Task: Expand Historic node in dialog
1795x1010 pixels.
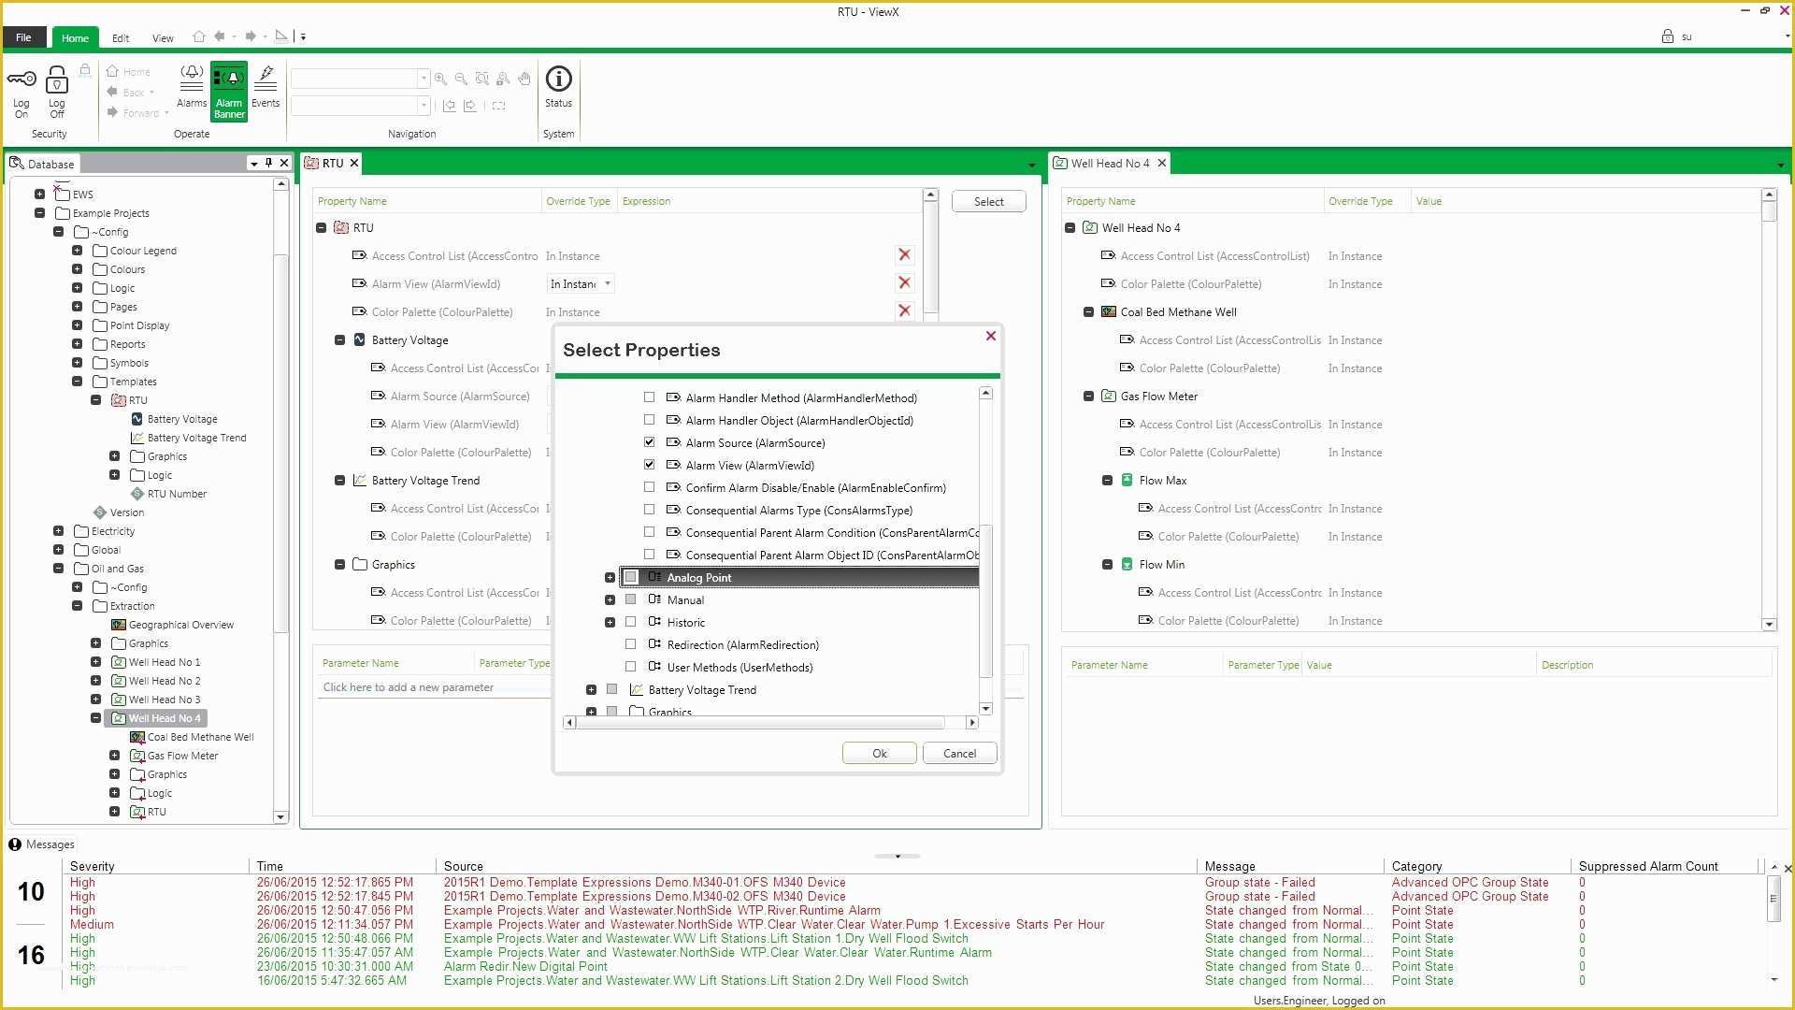Action: [x=610, y=623]
